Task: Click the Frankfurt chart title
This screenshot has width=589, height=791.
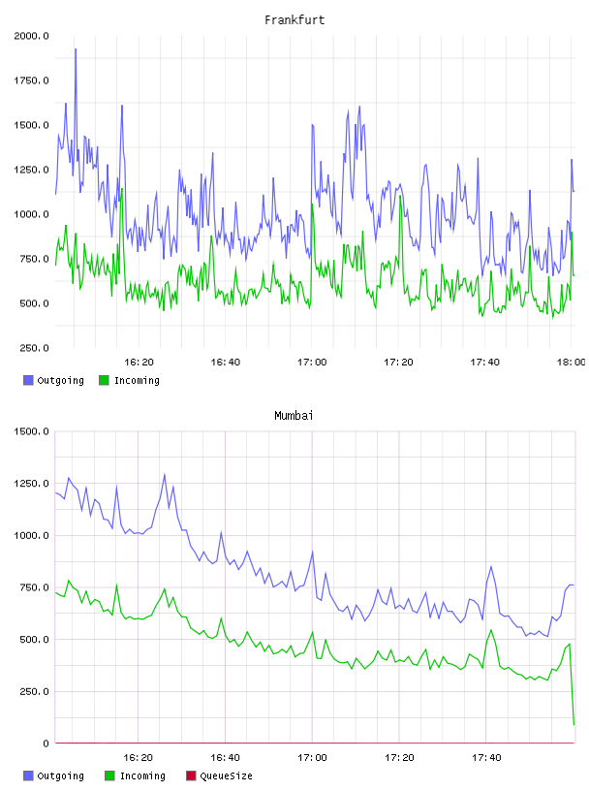Action: pos(294,20)
